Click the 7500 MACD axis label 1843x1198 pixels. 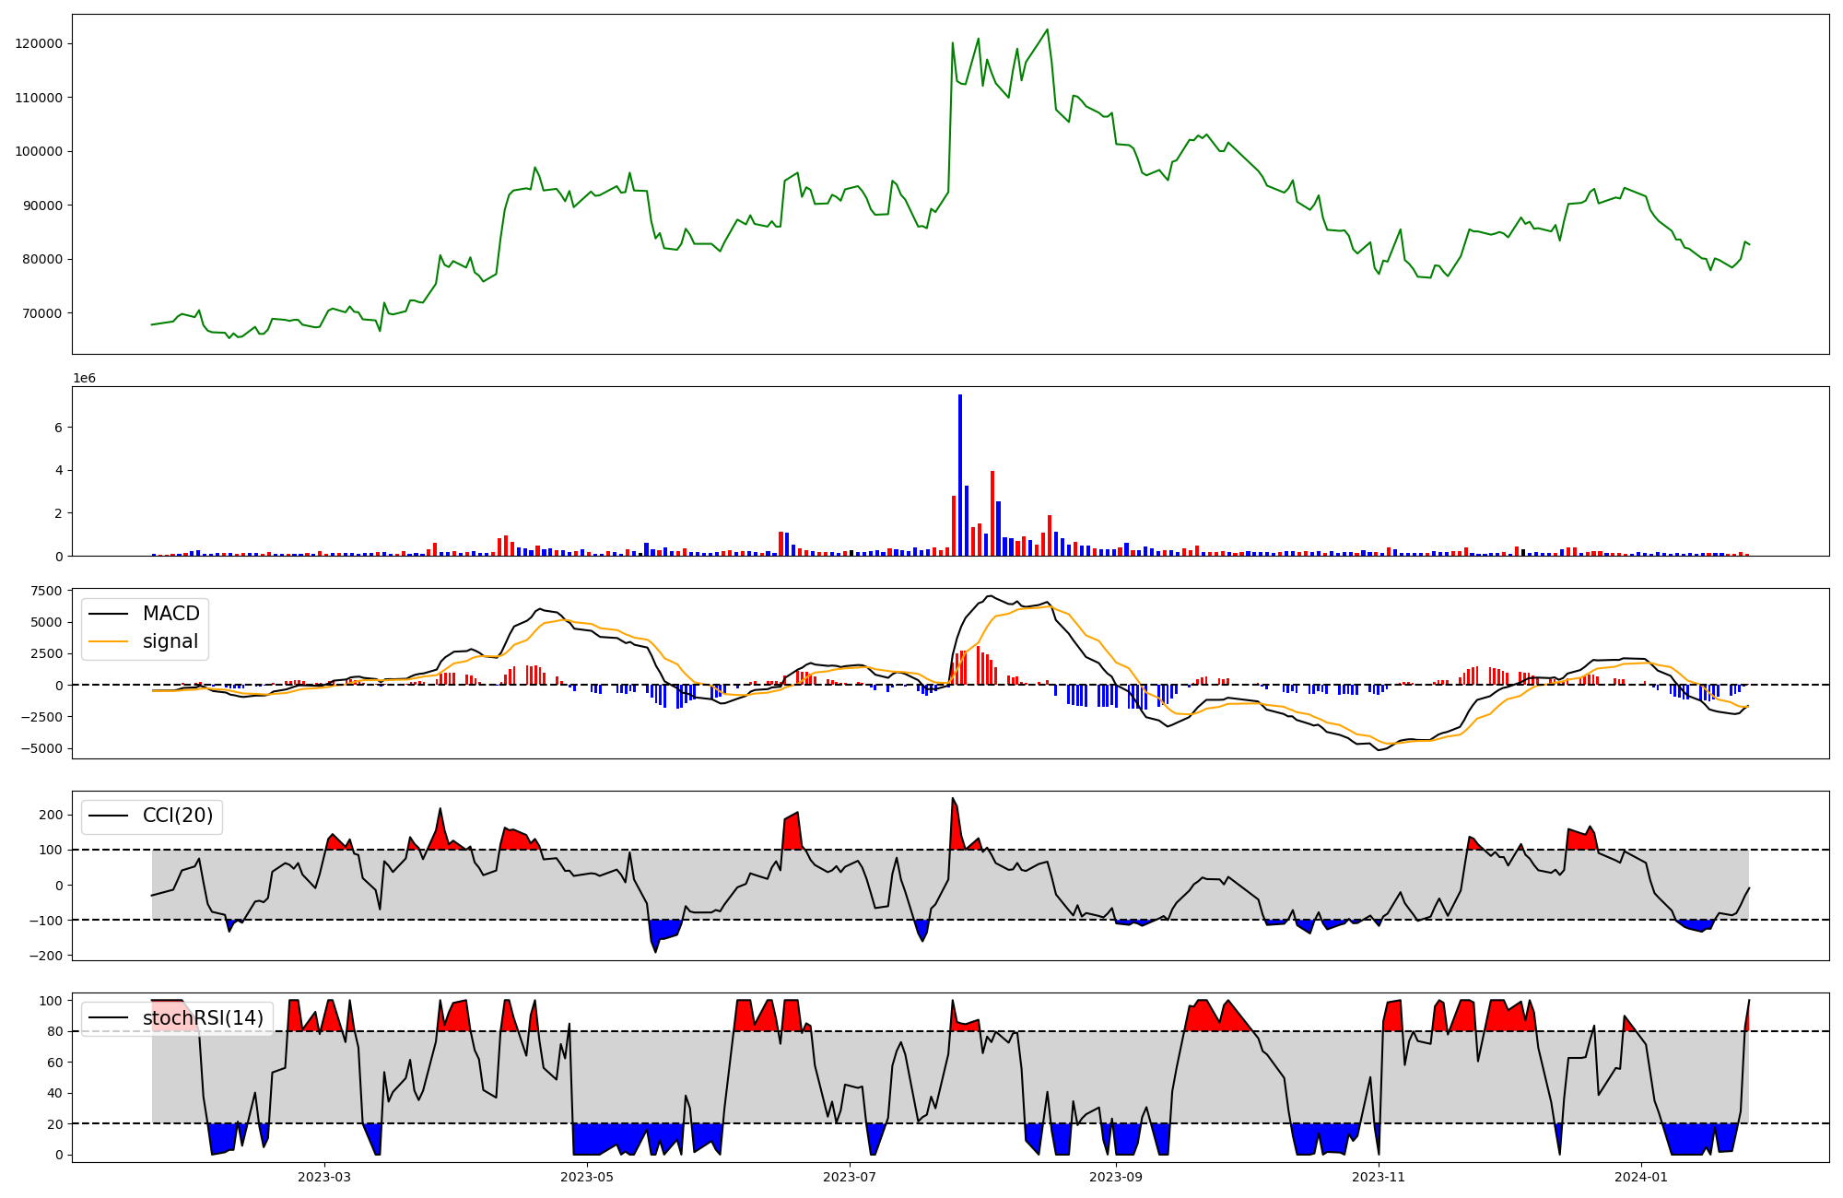pyautogui.click(x=47, y=591)
